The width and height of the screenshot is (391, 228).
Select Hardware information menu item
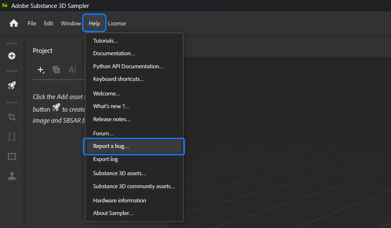pos(120,200)
